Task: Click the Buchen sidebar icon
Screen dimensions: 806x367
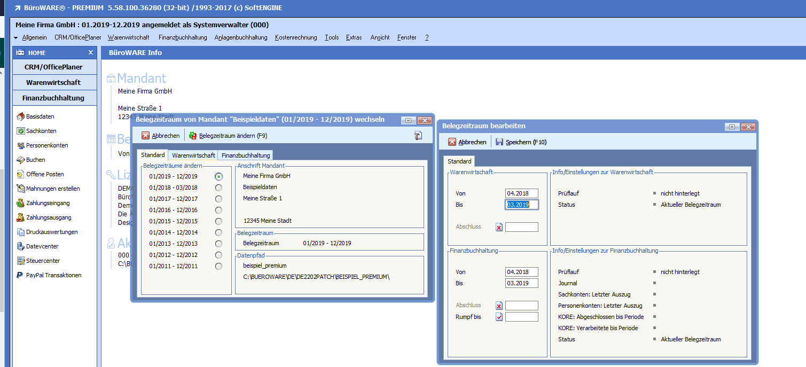Action: [x=21, y=160]
